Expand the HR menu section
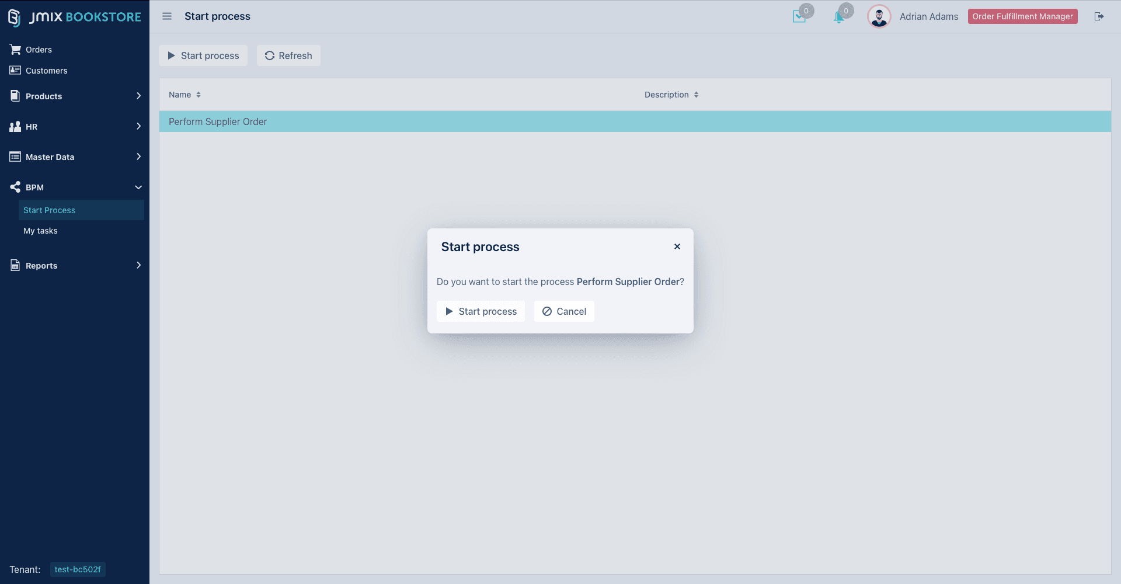This screenshot has width=1121, height=584. tap(75, 127)
